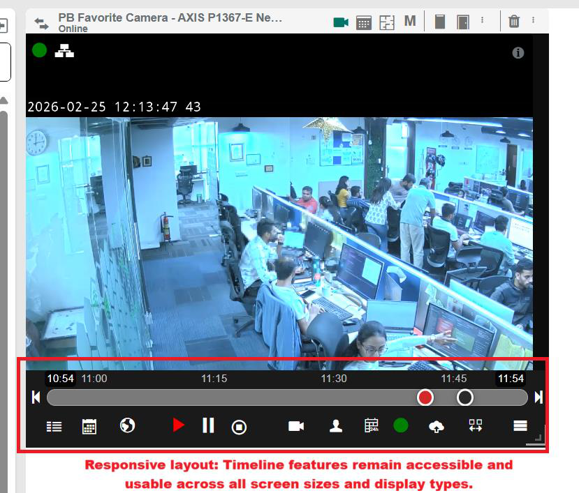
Task: Click the green camera icon in header
Action: coord(341,22)
